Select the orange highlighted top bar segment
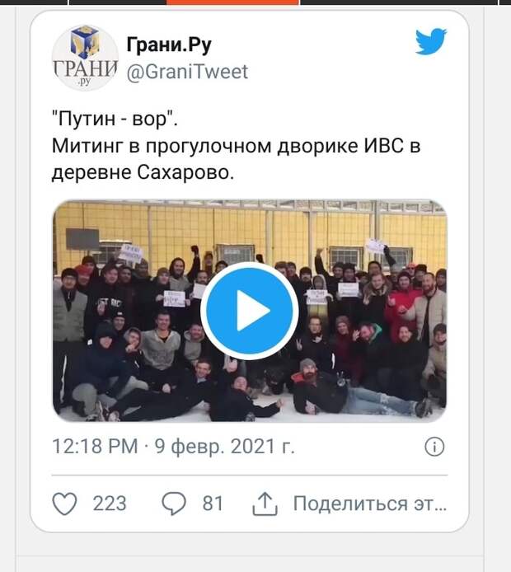Image resolution: width=511 pixels, height=572 pixels. pyautogui.click(x=232, y=2)
